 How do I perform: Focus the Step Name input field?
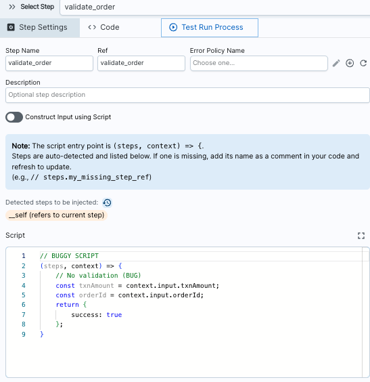[x=49, y=64]
